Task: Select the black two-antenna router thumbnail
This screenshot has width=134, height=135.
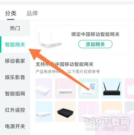Action: pos(112,88)
